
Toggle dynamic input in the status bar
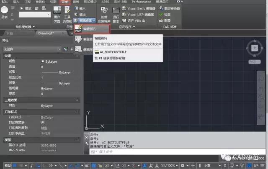tap(38, 166)
